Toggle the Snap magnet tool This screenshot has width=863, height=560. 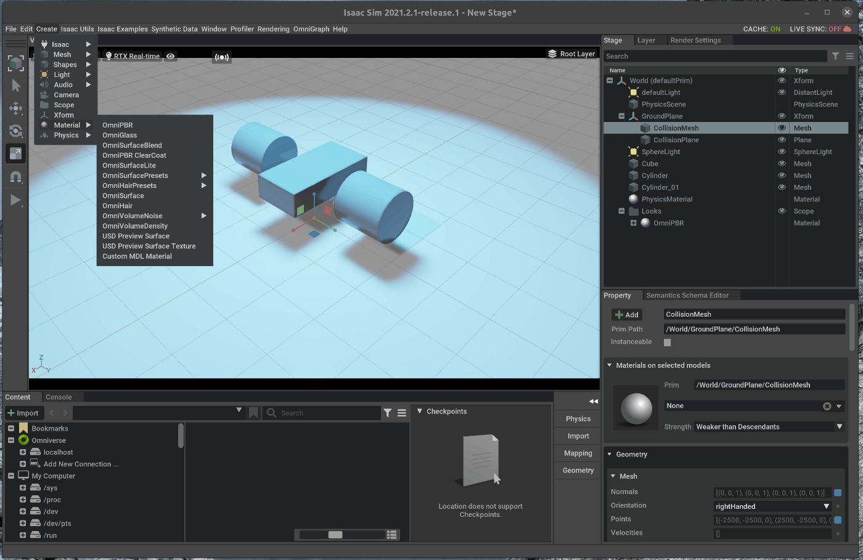pos(16,177)
